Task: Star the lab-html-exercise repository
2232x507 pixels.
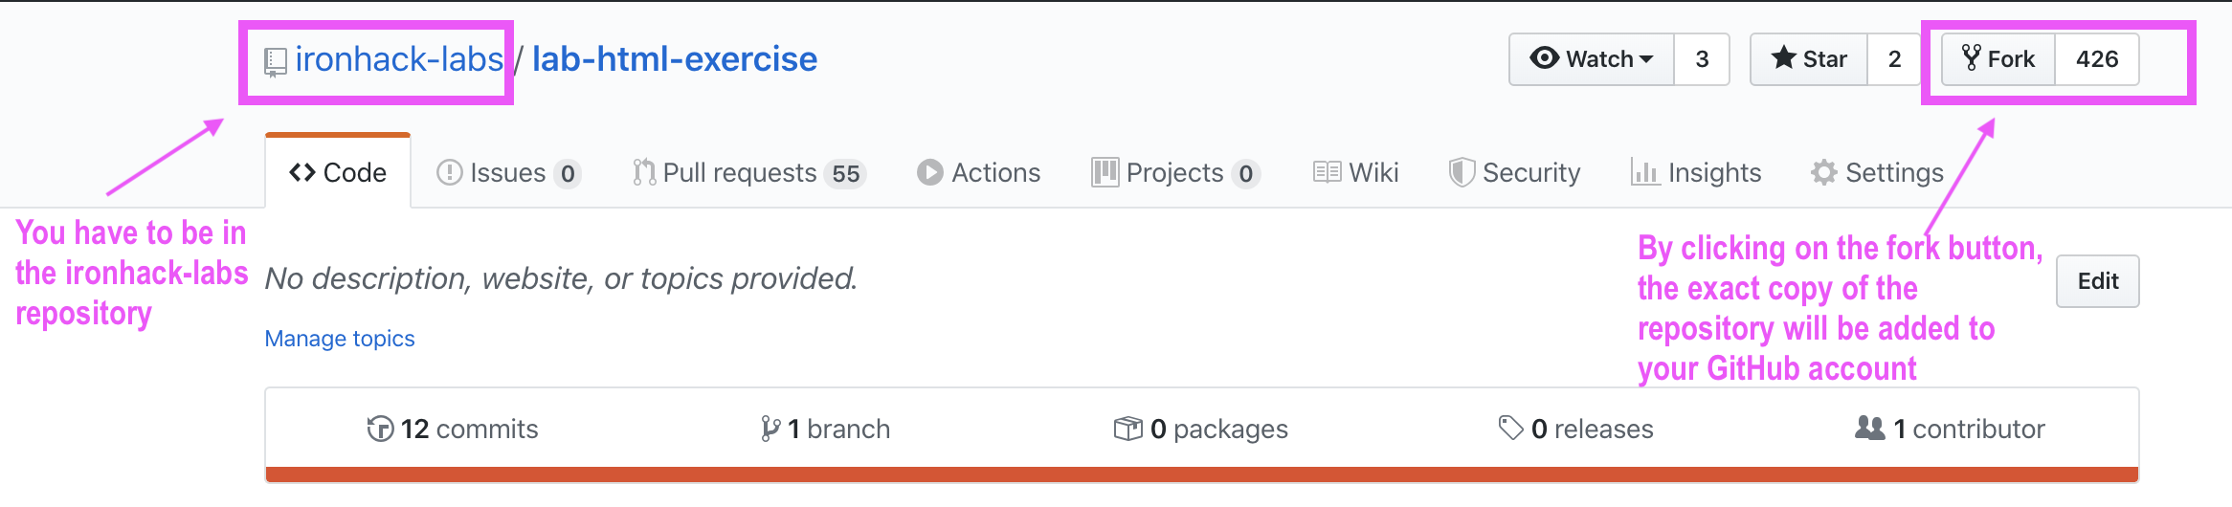Action: (x=1809, y=59)
